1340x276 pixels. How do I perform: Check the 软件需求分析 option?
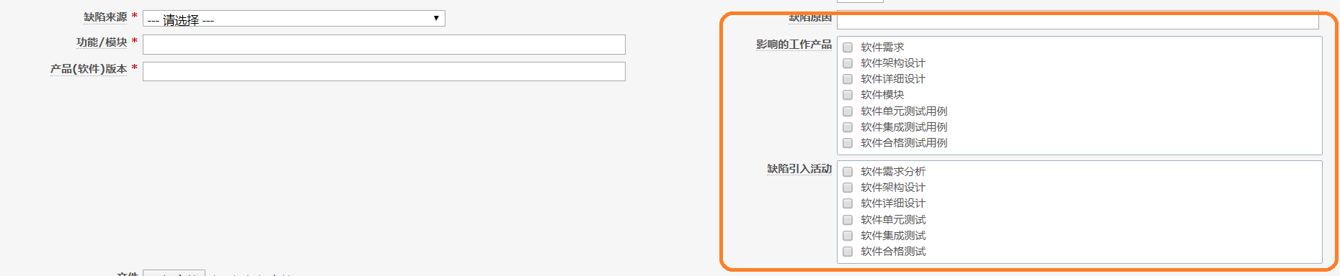click(848, 172)
